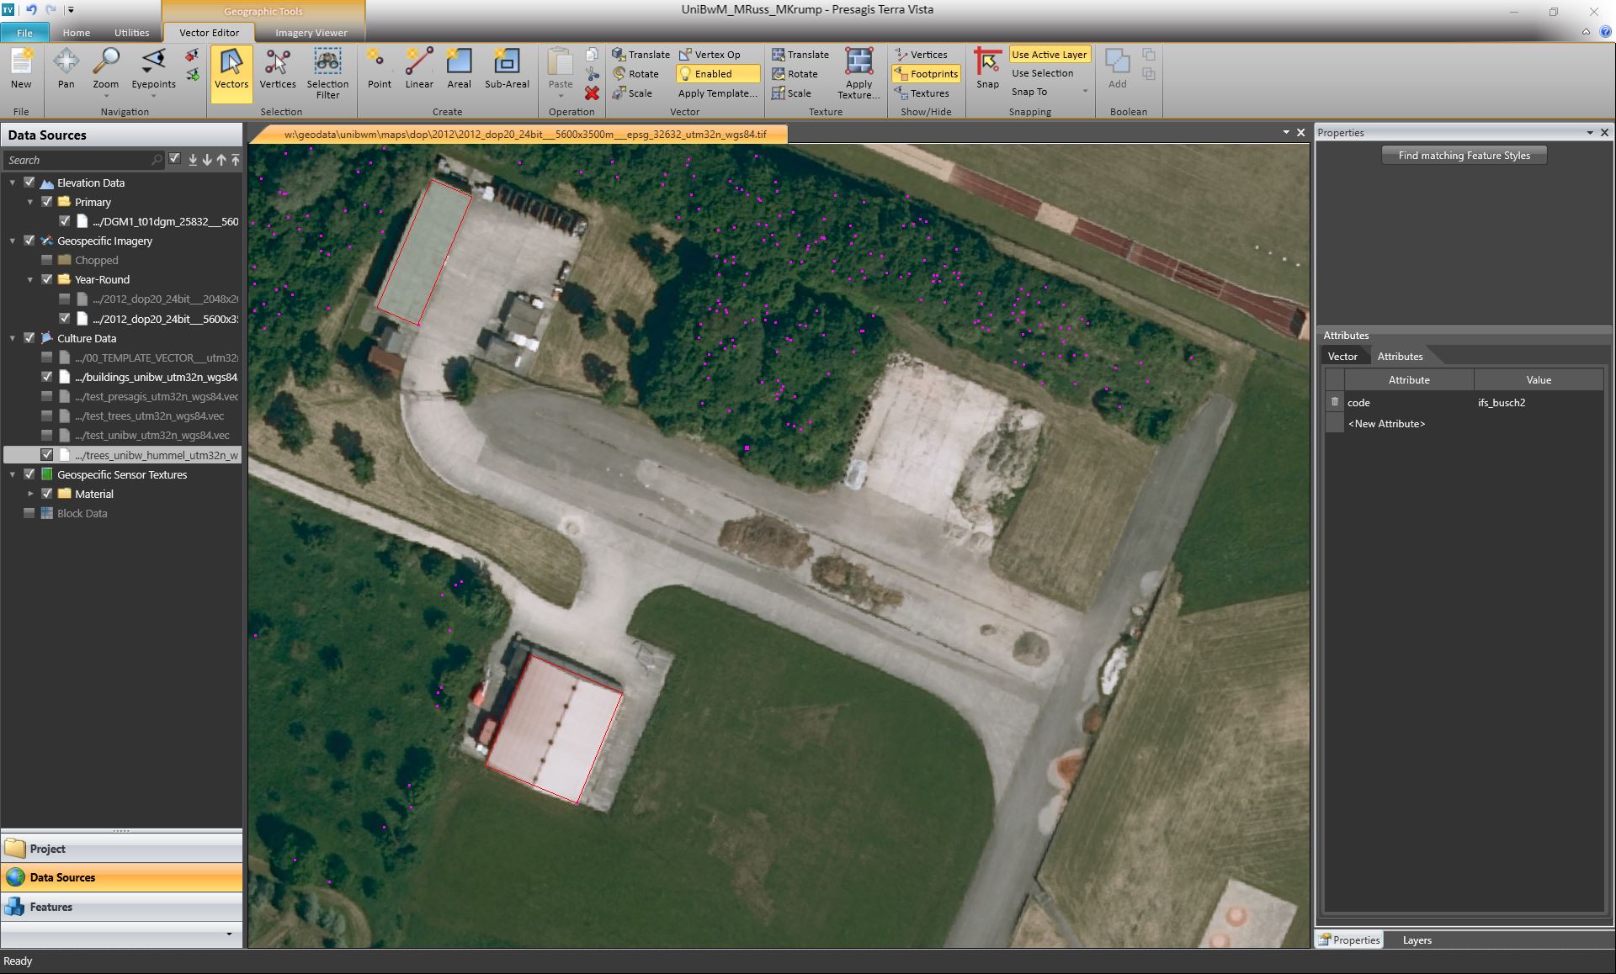Open the Snap To dropdown

pos(1084,92)
